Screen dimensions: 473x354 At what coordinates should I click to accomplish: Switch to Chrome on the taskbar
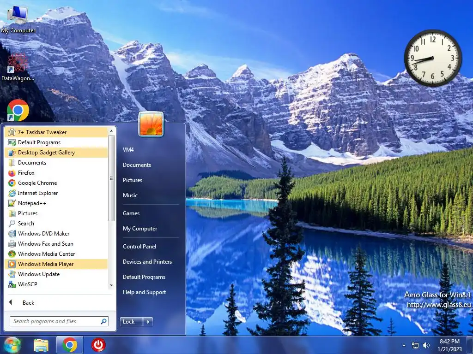(x=70, y=345)
